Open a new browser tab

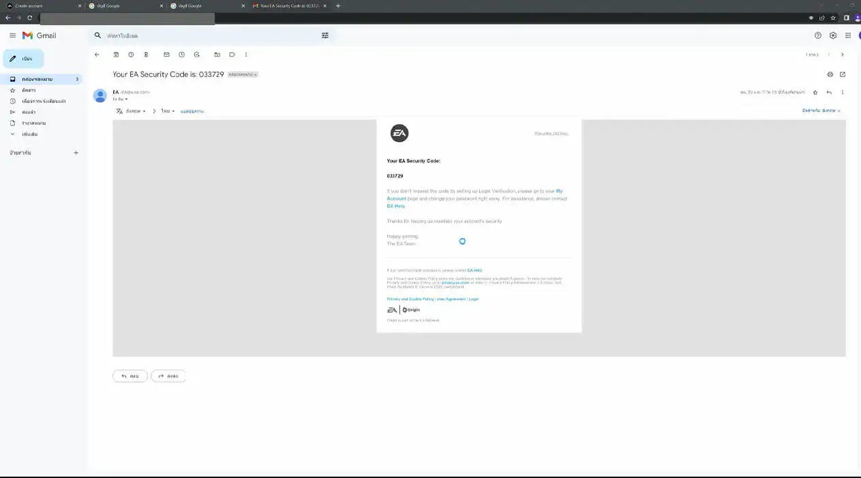[338, 5]
